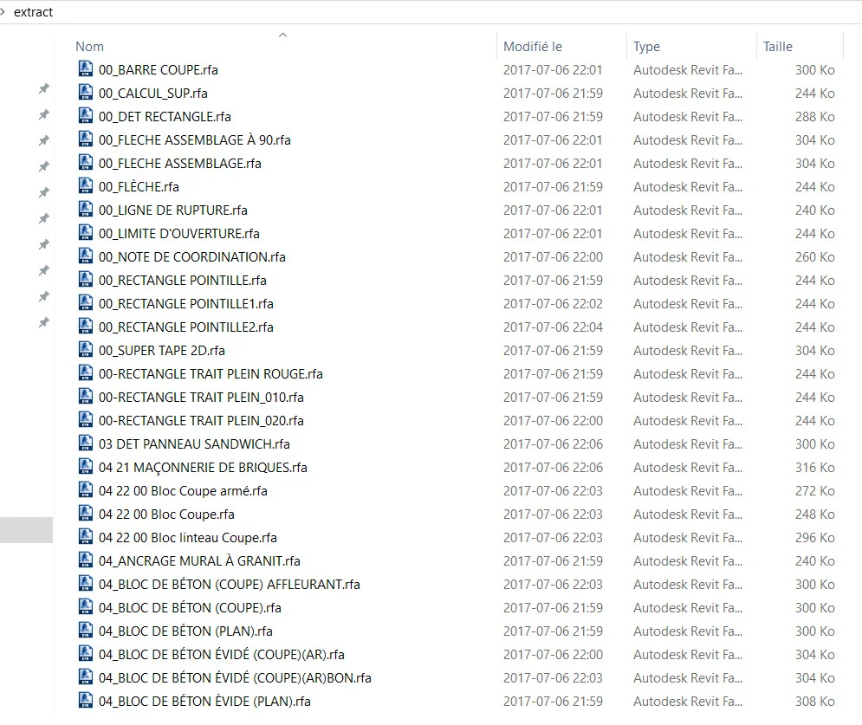
Task: Click icon of 04 22 00 Bloc linteau Coupe.rfa
Action: 86,536
